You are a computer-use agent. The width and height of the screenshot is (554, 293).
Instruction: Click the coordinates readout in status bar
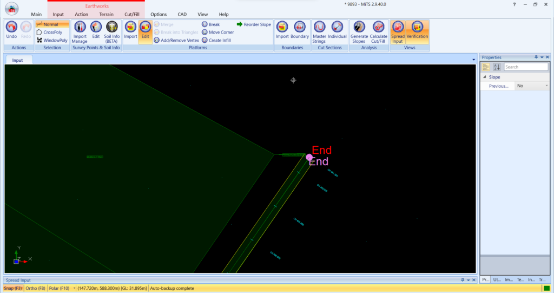pyautogui.click(x=112, y=288)
